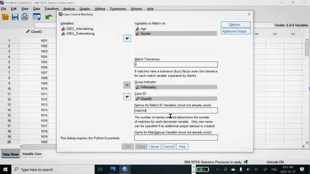Move variable arrow for Variables to Match on
Image resolution: width=310 pixels, height=174 pixels.
tap(127, 38)
